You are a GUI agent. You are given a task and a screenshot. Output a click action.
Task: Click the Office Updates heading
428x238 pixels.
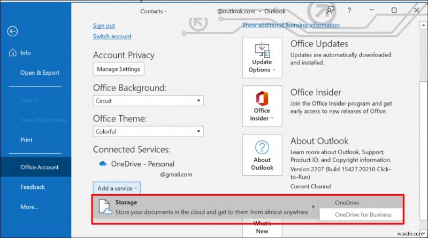[319, 44]
